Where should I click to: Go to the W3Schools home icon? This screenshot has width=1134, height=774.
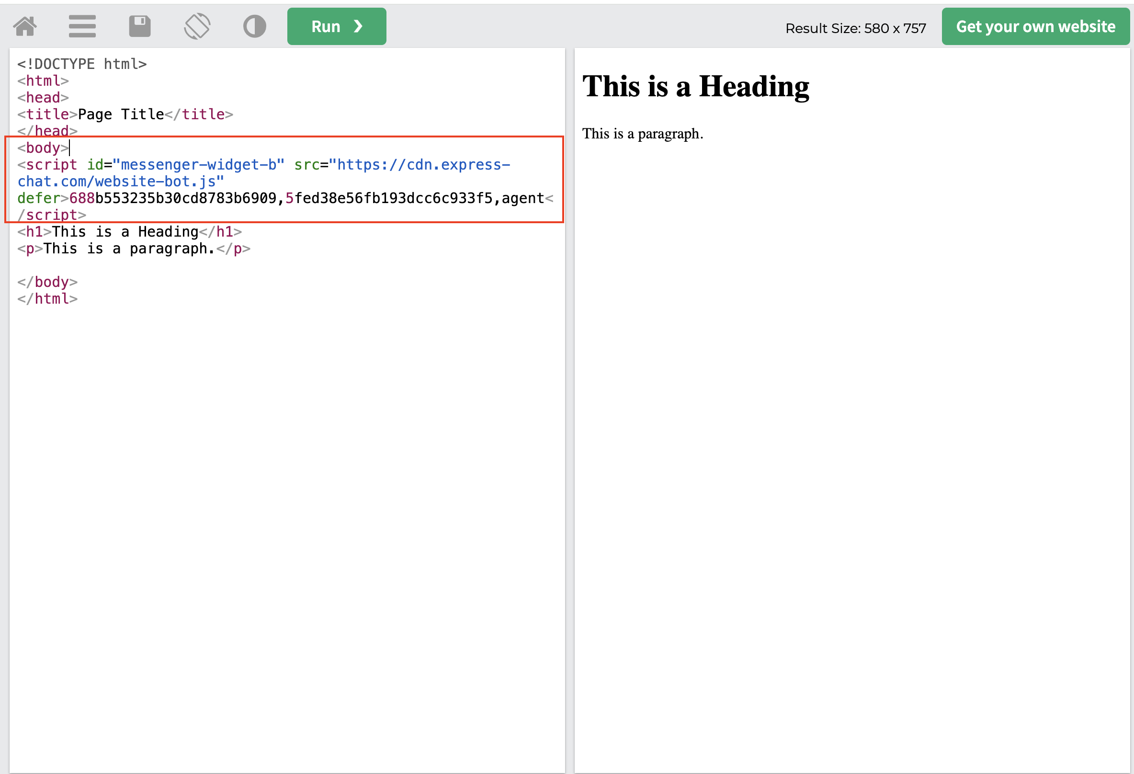[x=25, y=26]
